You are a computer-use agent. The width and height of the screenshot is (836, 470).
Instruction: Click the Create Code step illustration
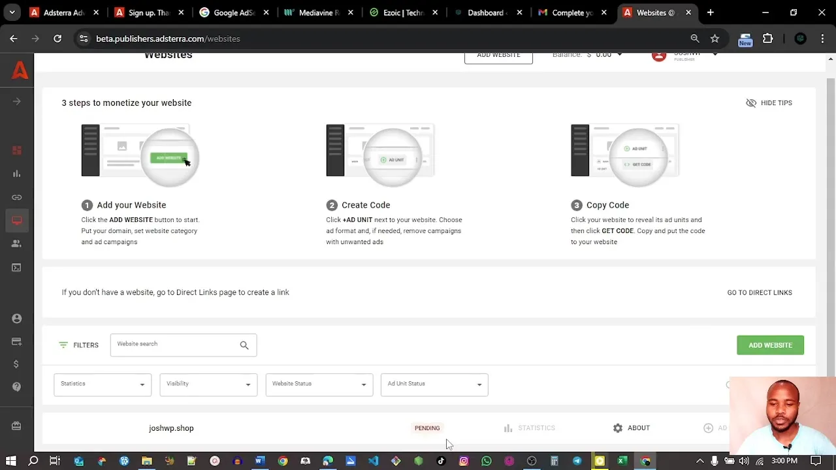pos(380,155)
